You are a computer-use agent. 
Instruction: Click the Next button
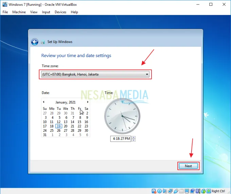pos(188,166)
